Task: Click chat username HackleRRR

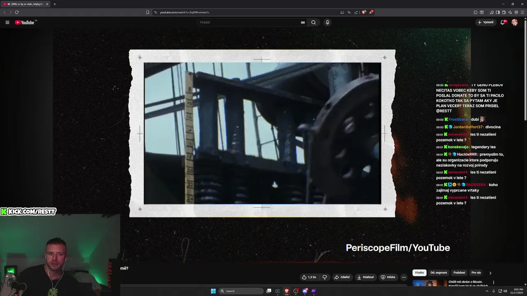Action: (x=467, y=154)
